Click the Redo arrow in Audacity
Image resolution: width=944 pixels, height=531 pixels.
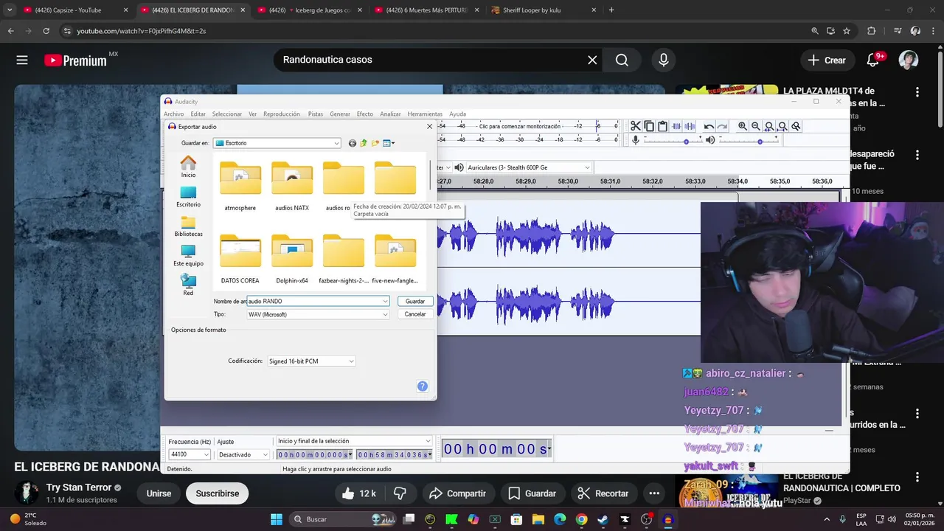pyautogui.click(x=722, y=126)
